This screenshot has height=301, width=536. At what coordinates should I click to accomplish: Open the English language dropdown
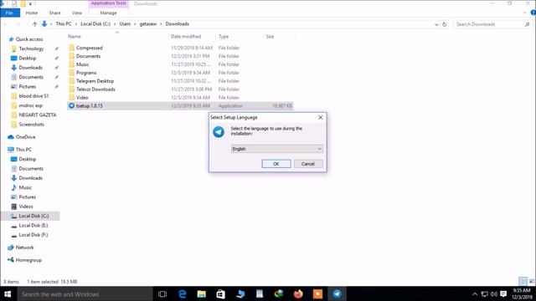[276, 149]
